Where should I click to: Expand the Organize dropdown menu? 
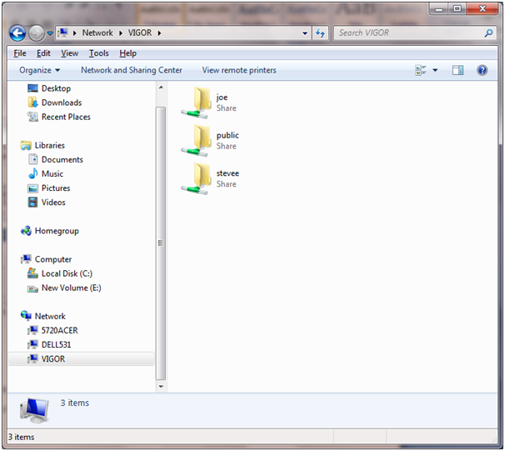(x=40, y=71)
